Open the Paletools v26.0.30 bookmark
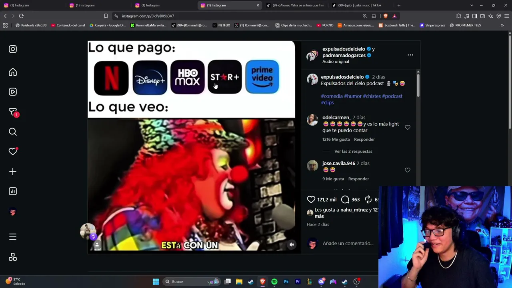The width and height of the screenshot is (512, 288). point(31,25)
